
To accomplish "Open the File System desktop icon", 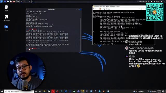I will pyautogui.click(x=6, y=18).
